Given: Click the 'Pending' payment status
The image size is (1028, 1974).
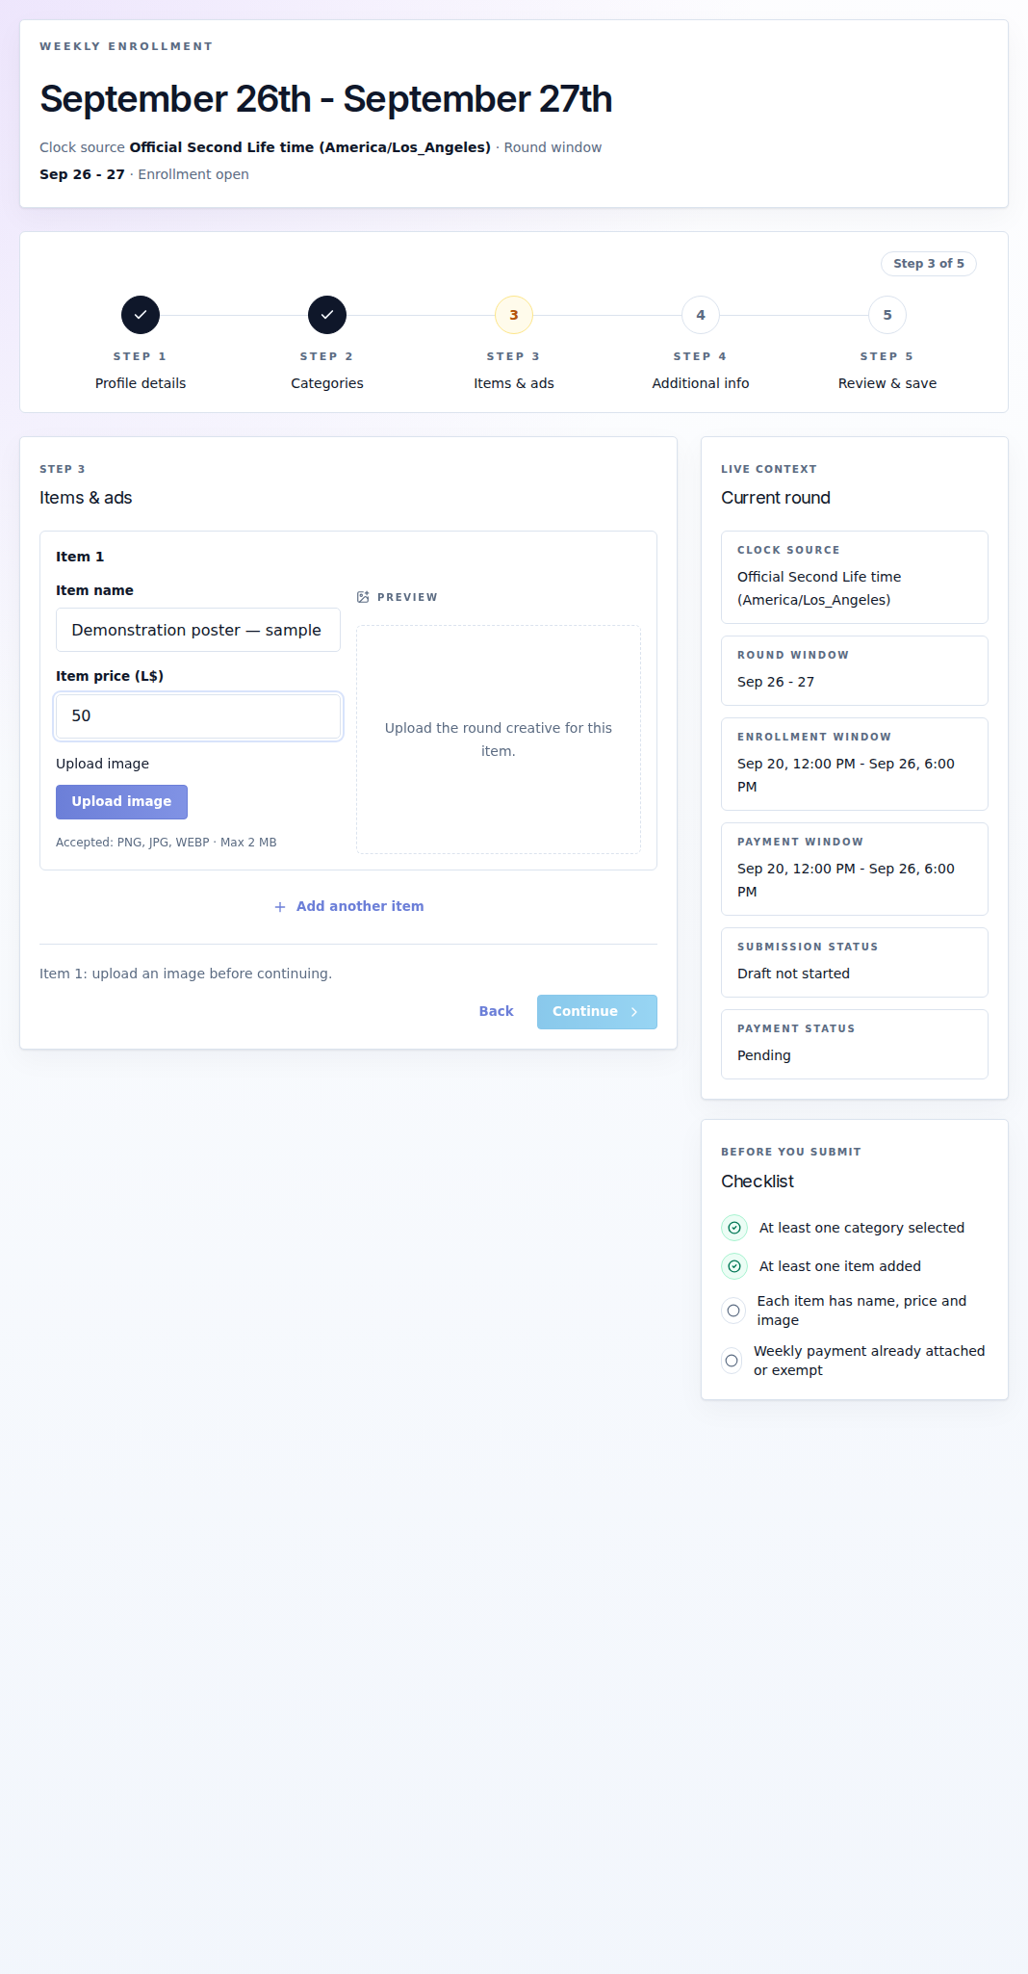Looking at the screenshot, I should (764, 1055).
